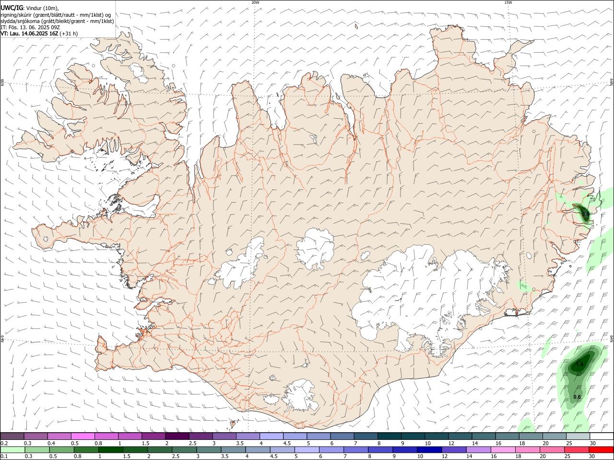This screenshot has width=614, height=460.
Task: Select the darkest green bottom-row swatch between 1 and 1.5
Action: (x=110, y=450)
